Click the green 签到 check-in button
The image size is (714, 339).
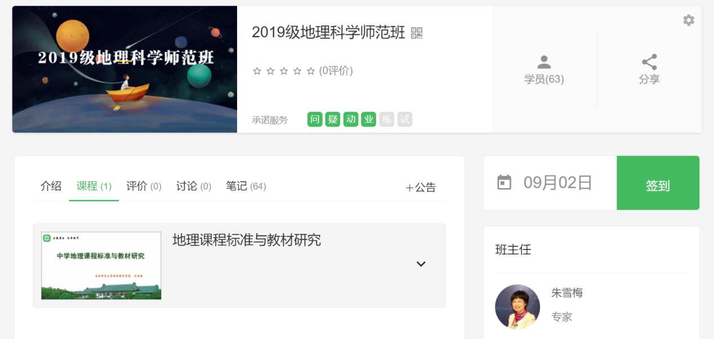(658, 183)
